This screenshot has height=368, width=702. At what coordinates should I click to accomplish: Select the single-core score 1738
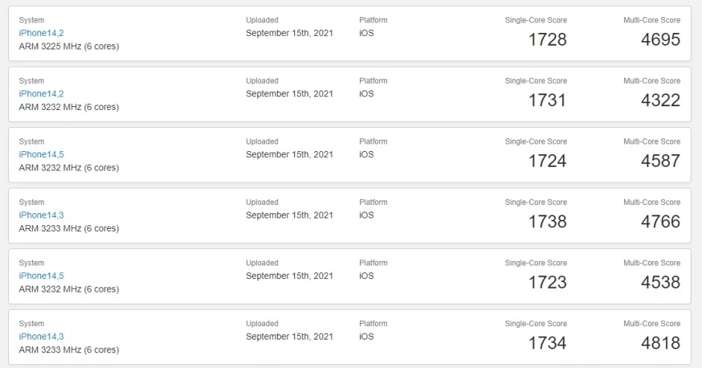point(547,221)
